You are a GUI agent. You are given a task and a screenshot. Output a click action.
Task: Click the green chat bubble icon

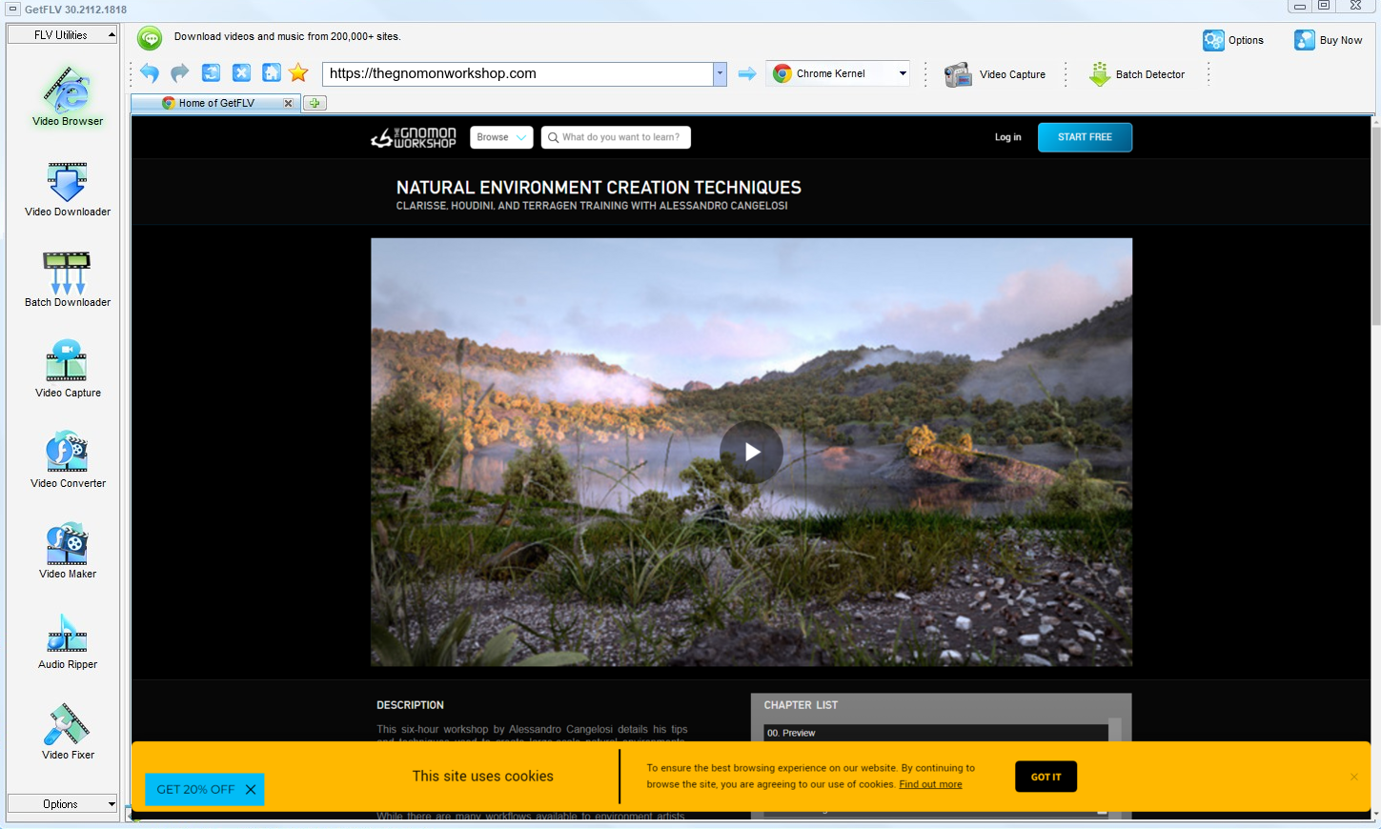pyautogui.click(x=150, y=37)
